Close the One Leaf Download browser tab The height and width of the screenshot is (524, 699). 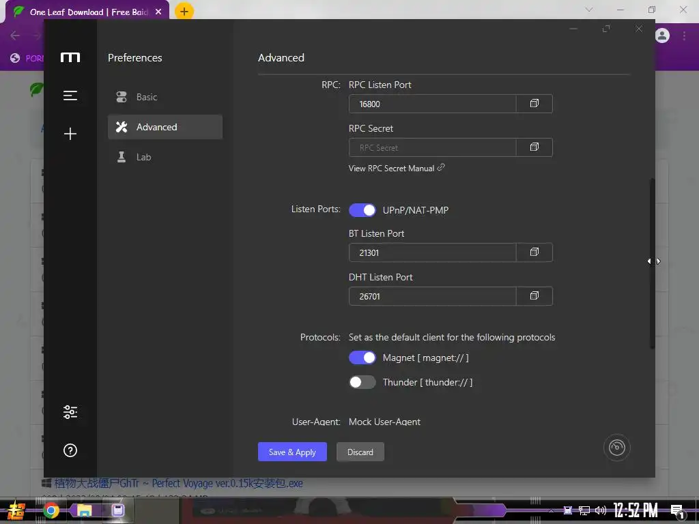[158, 12]
